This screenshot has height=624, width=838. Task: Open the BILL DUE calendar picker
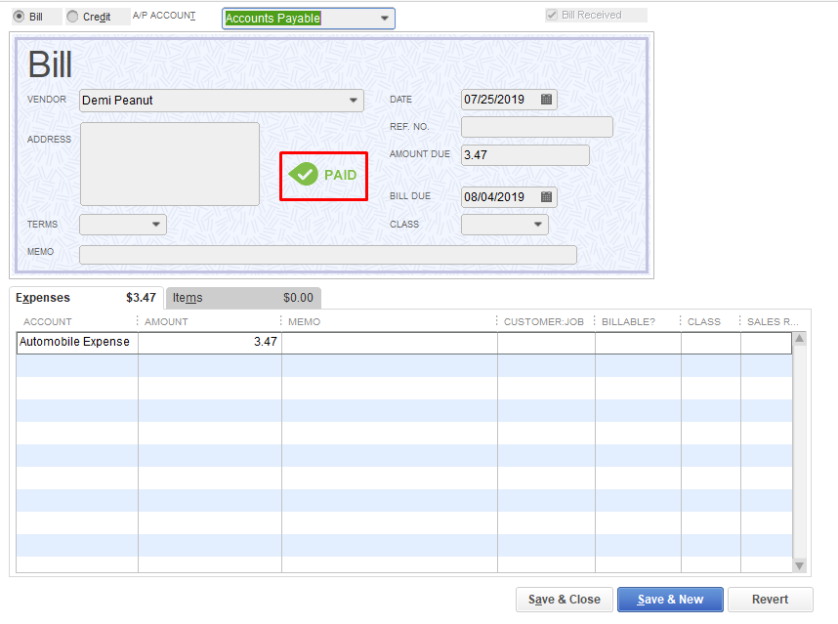[546, 196]
